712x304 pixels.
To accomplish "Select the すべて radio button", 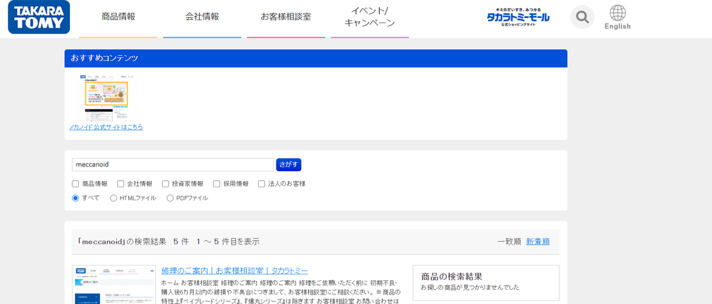I will tap(75, 198).
